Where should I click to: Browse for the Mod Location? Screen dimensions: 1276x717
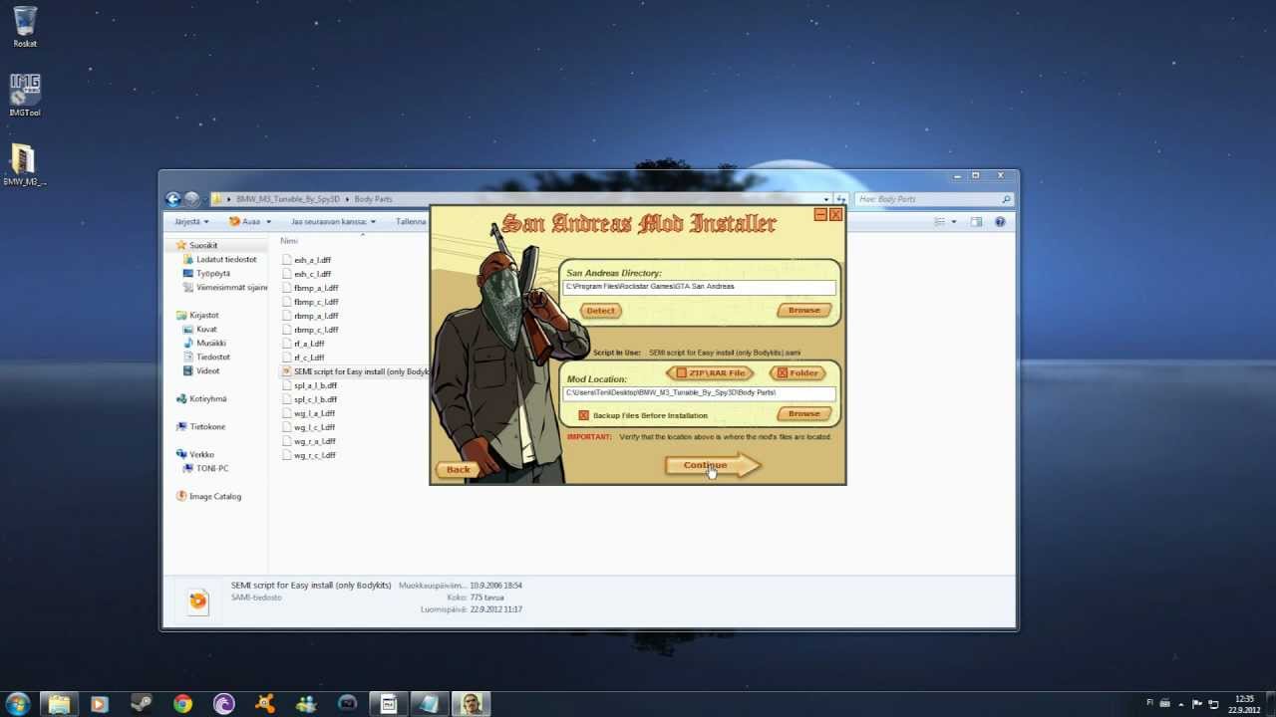click(x=803, y=414)
